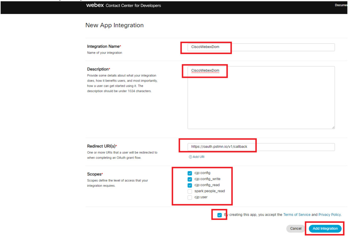This screenshot has height=238, width=348.
Task: Enable the cjp:user scope checkbox
Action: click(x=190, y=197)
